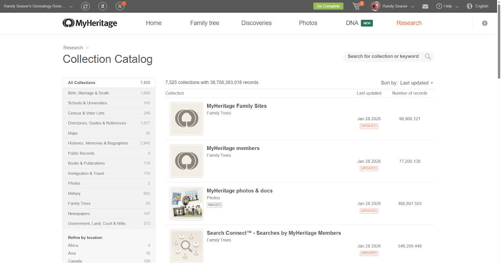Open Search Connect collection title link

274,233
